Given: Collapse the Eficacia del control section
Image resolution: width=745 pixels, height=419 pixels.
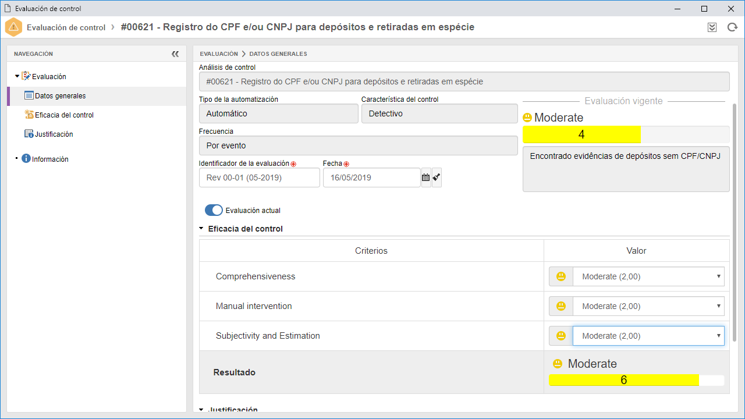Looking at the screenshot, I should 201,229.
